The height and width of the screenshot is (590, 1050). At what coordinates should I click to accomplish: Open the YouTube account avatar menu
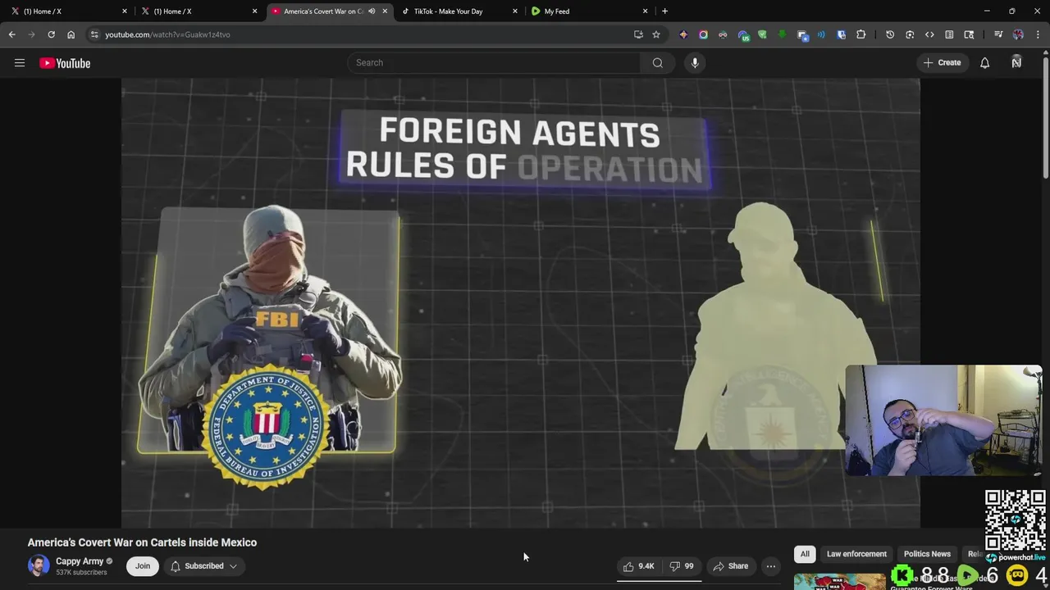click(x=1016, y=62)
